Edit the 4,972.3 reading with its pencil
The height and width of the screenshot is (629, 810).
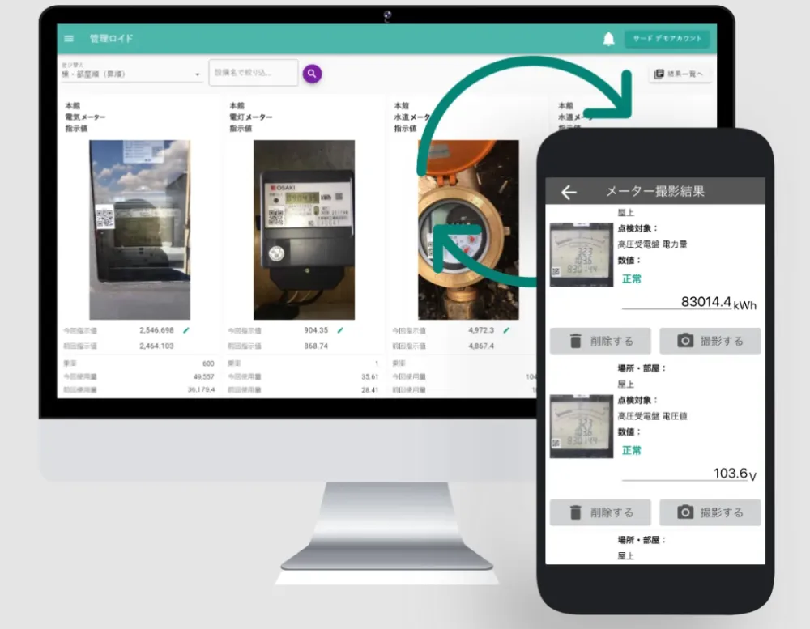click(506, 330)
